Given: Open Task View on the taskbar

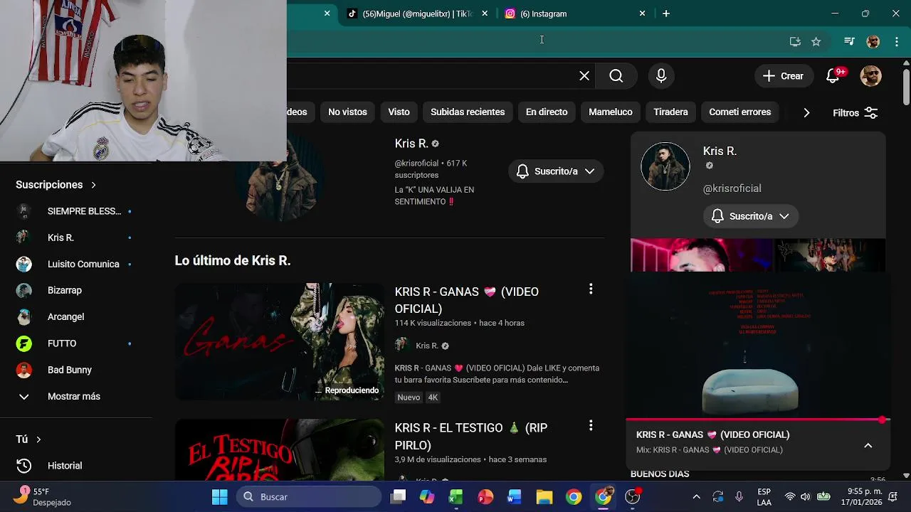Looking at the screenshot, I should pos(398,497).
